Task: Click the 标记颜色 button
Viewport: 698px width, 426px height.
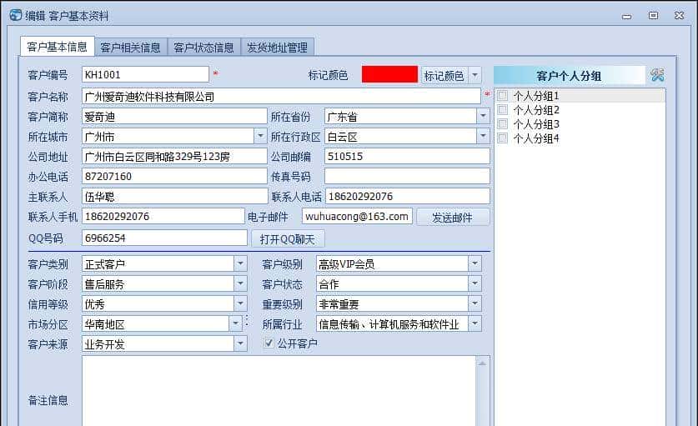Action: point(444,75)
